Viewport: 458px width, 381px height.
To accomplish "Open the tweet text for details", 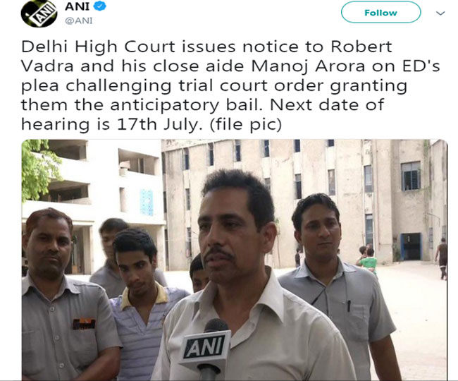I will (x=230, y=85).
